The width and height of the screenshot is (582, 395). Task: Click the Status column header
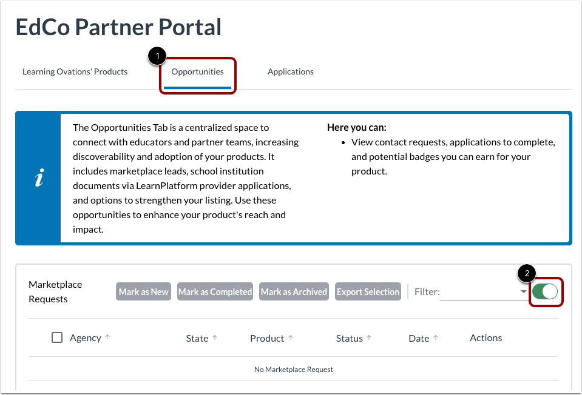(350, 338)
